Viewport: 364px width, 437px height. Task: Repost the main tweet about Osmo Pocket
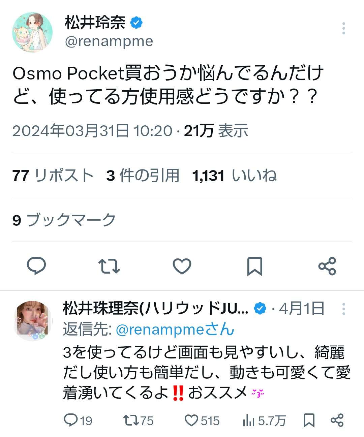click(x=109, y=266)
